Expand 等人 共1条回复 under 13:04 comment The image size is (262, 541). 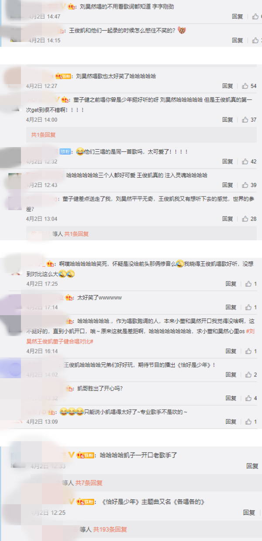pyautogui.click(x=70, y=234)
